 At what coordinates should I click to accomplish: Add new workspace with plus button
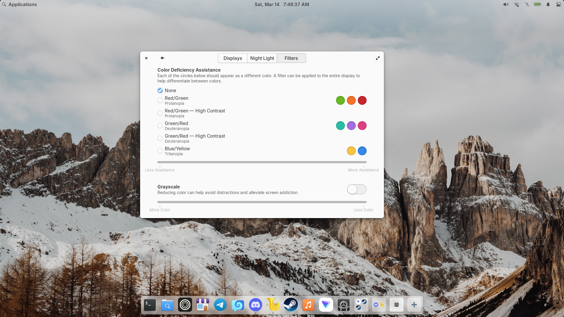[414, 305]
